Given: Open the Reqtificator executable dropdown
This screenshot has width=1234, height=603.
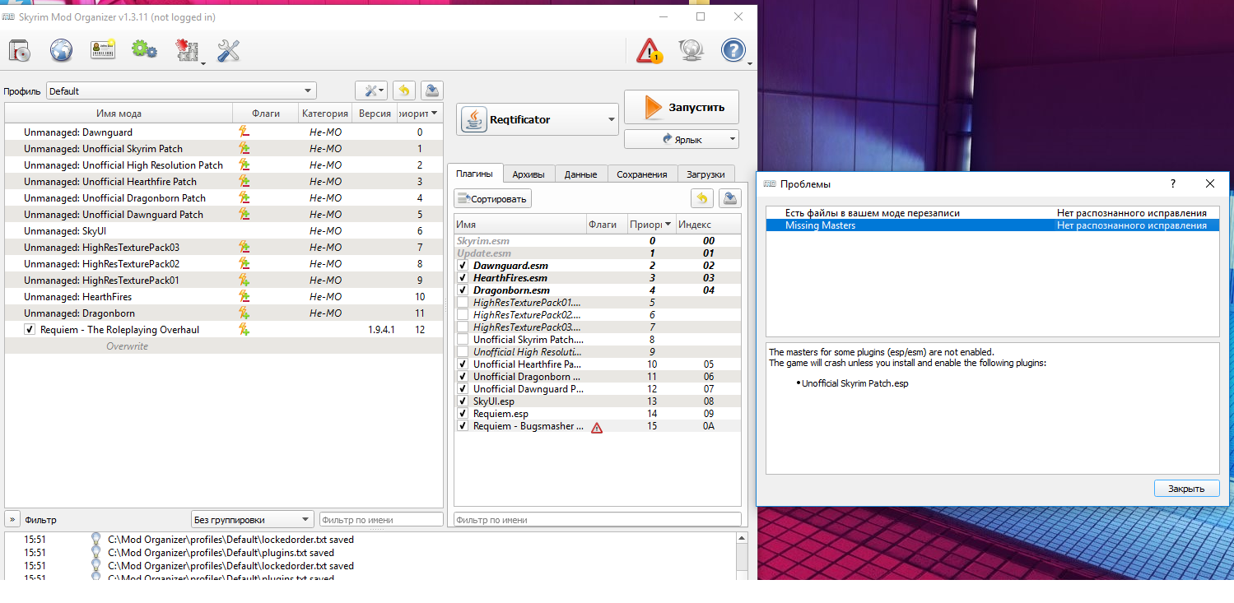Looking at the screenshot, I should (x=538, y=120).
